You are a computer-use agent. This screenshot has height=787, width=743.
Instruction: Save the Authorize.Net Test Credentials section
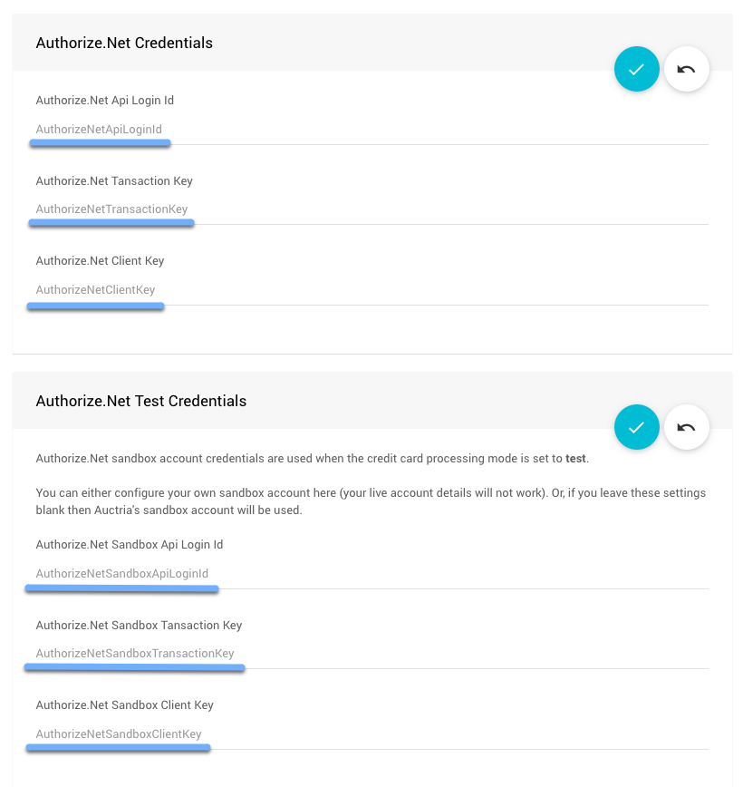pos(636,427)
